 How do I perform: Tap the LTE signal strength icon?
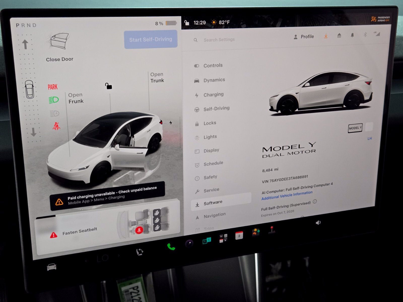coord(377,34)
